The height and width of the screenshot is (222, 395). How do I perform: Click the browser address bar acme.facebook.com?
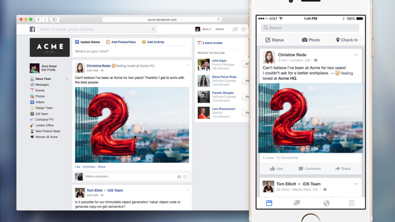click(x=162, y=19)
